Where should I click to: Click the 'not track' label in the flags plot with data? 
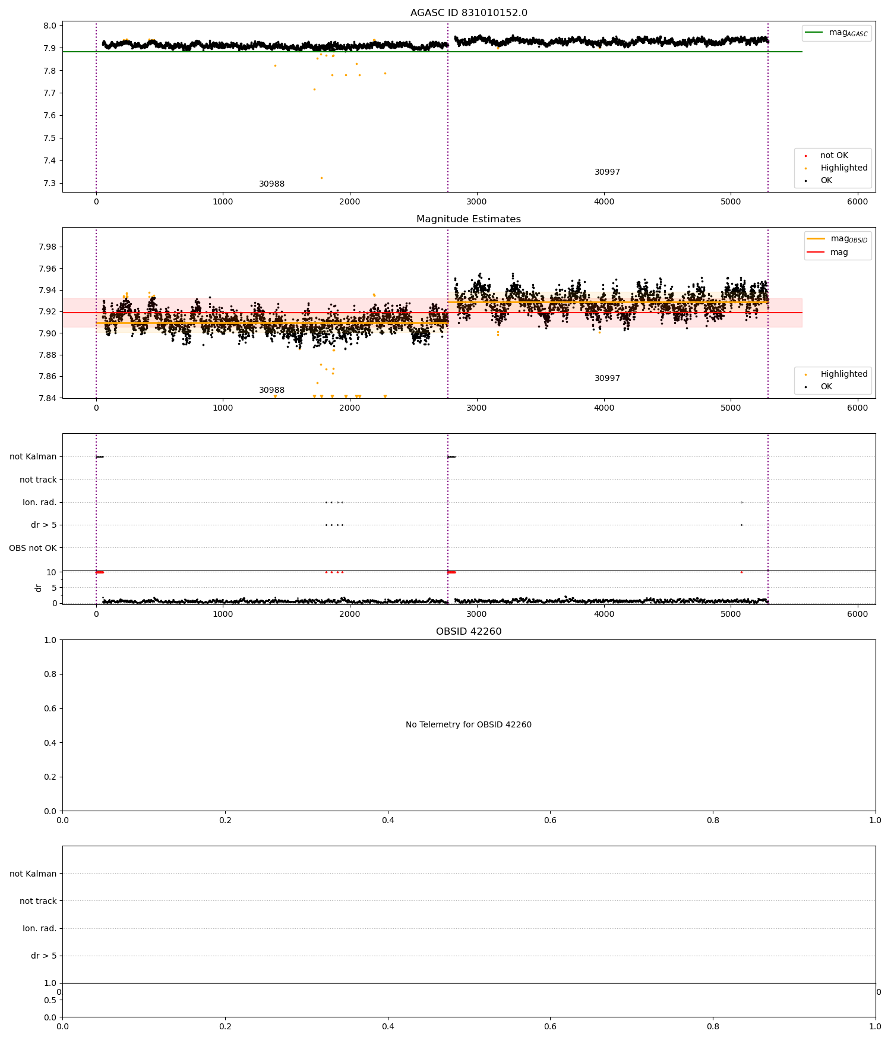tap(38, 480)
